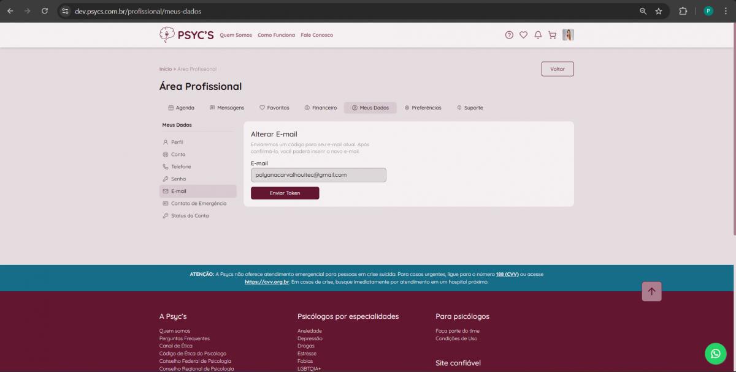This screenshot has height=372, width=736.
Task: Open the 188 (CVV) link
Action: [506, 274]
